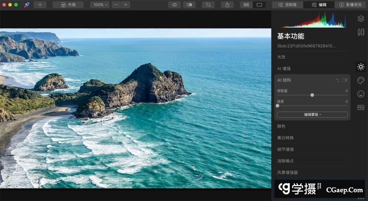Viewport: 368px width, 201px height.
Task: Open the Portrait face icon
Action: click(361, 94)
